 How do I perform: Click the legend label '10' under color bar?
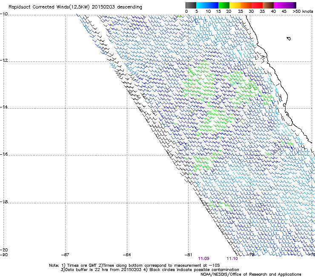click(208, 12)
